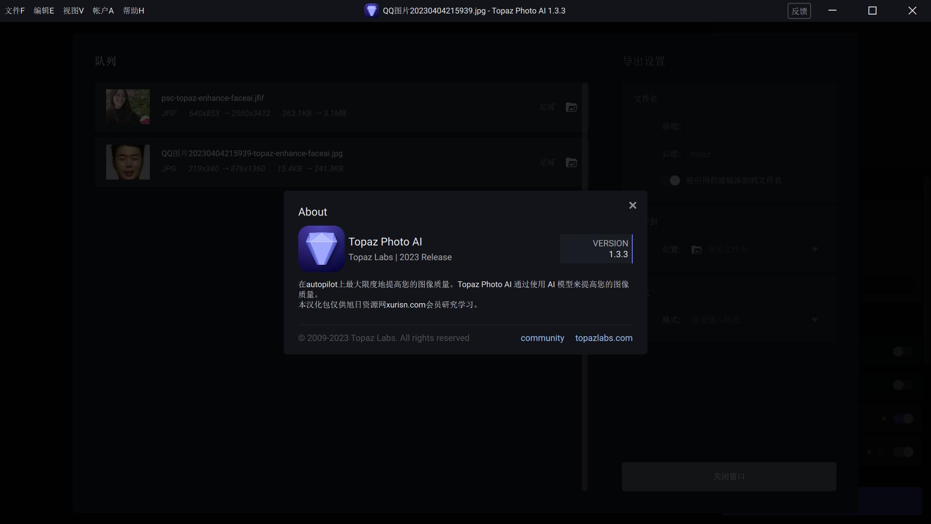
Task: Open the community link
Action: click(542, 338)
